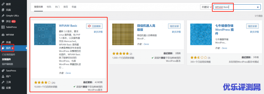Click the 评论 comment bubble icon
Screen dimensions: 264x94
(x=3, y=21)
